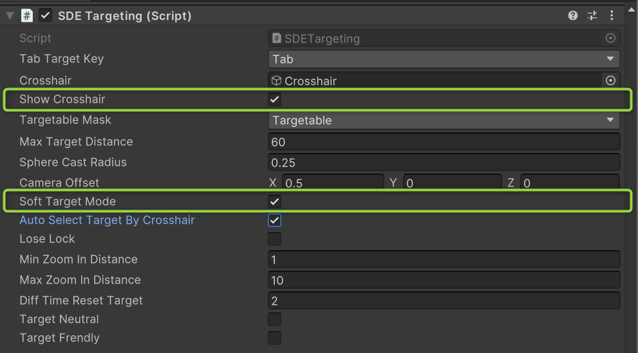This screenshot has height=353, width=638.
Task: Open the Tab Target Key dropdown
Action: coord(444,59)
